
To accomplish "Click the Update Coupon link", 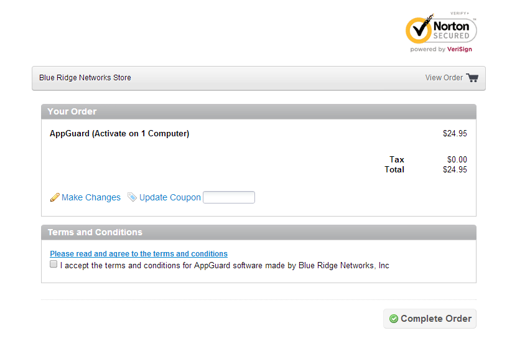I will pos(170,197).
